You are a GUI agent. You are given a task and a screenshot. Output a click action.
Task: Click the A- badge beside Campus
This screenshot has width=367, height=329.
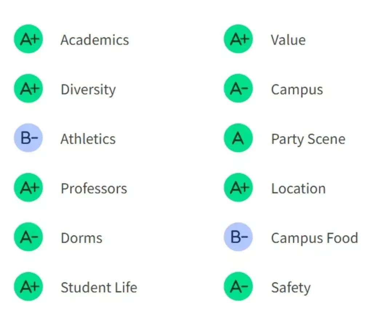pyautogui.click(x=238, y=88)
